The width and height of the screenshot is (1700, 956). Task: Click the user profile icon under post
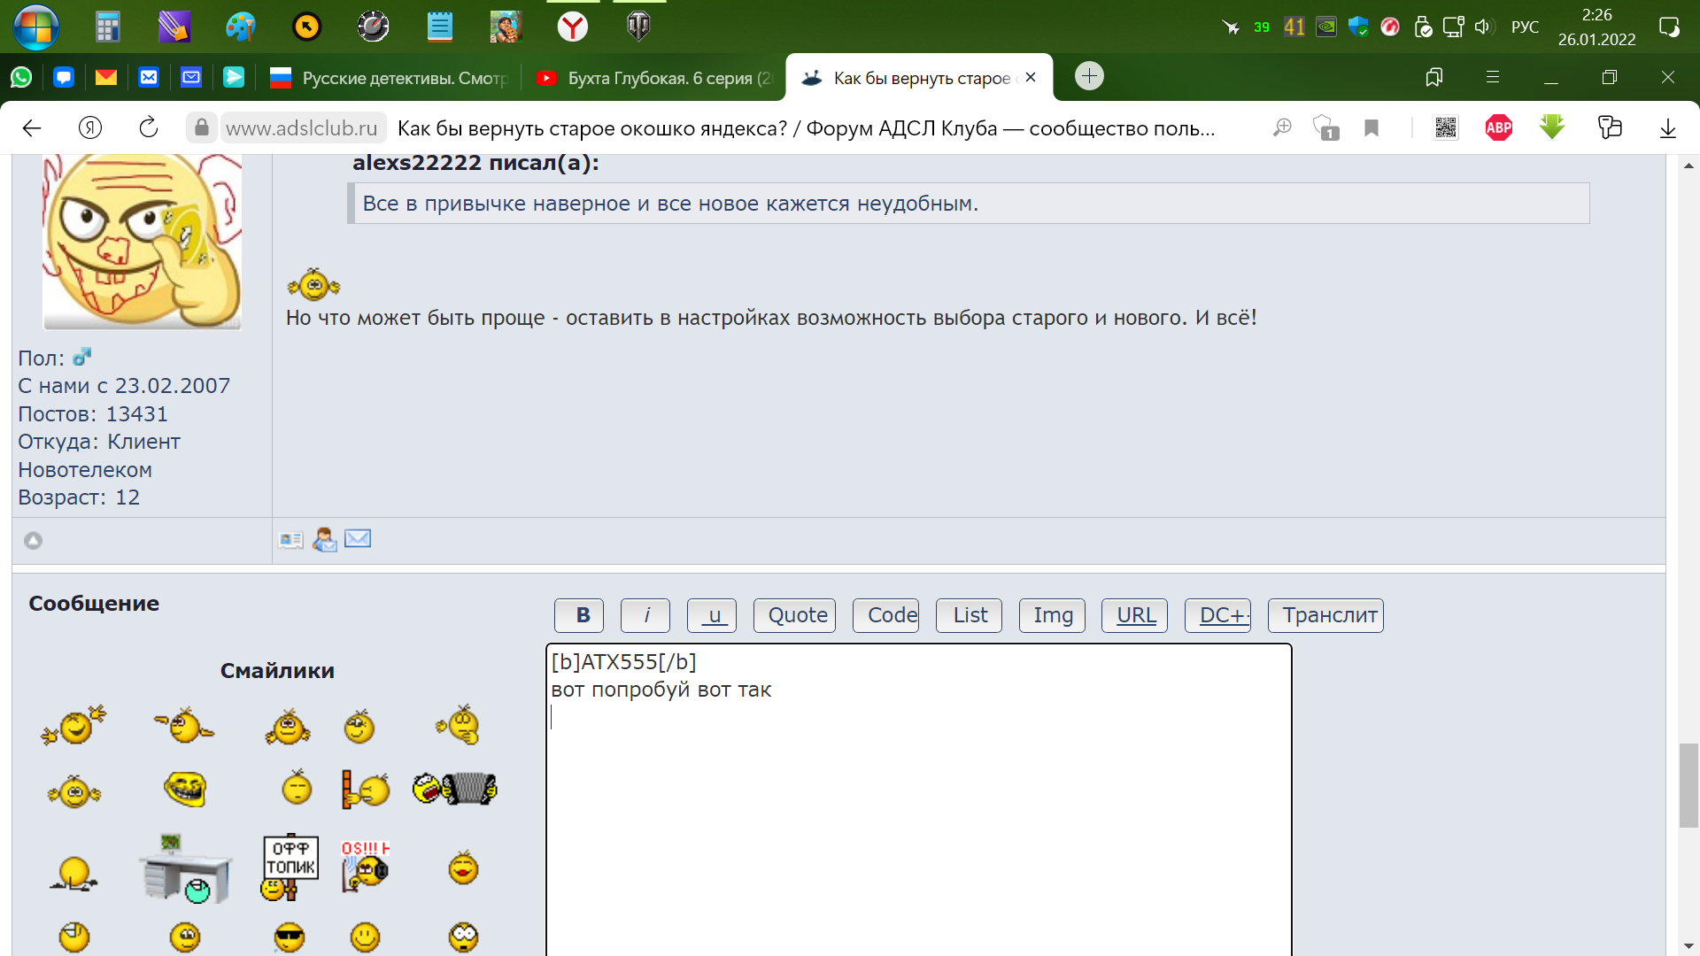tap(290, 540)
